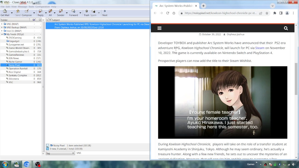Open the Tag quick search dropdown
Viewport: 299px width, 168px height.
click(x=60, y=153)
